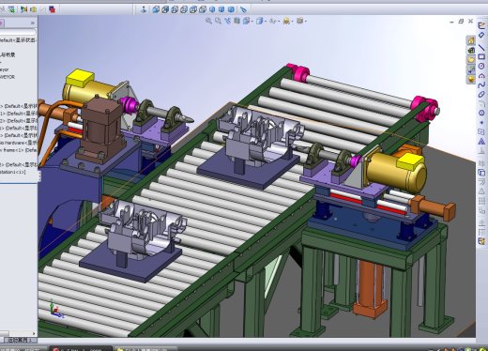Viewport: 488px width, 351px height.
Task: Expand dropdown arrow beside View Settings
Action: tap(305, 22)
